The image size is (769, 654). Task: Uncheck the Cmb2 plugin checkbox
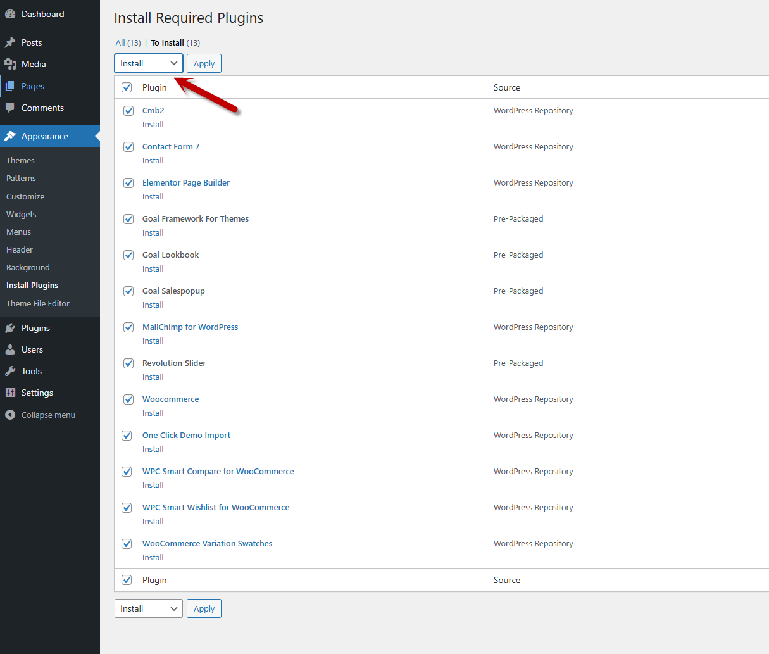pyautogui.click(x=128, y=111)
